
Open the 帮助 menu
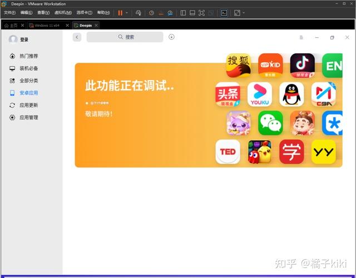(x=103, y=13)
